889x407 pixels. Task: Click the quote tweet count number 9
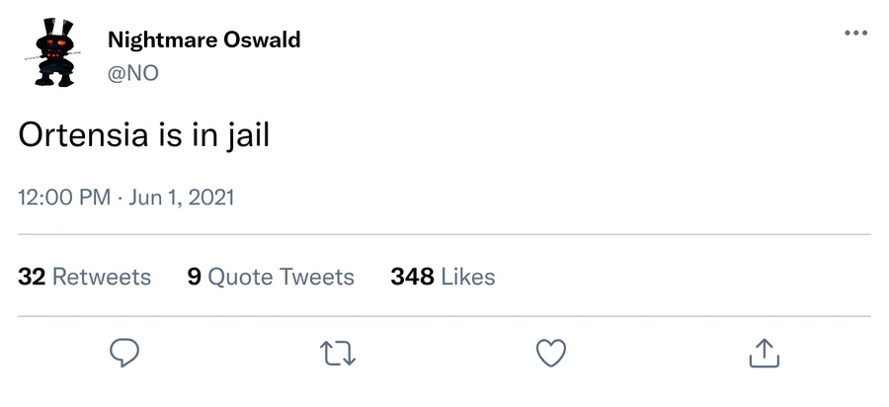pyautogui.click(x=194, y=277)
